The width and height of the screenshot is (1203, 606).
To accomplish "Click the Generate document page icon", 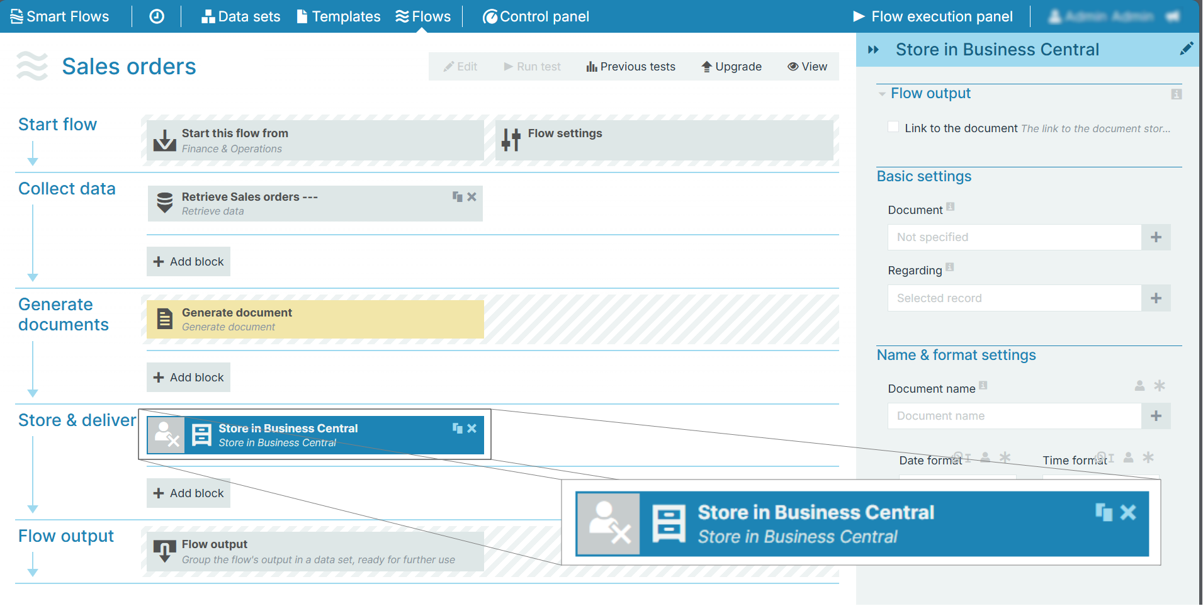I will (x=165, y=319).
